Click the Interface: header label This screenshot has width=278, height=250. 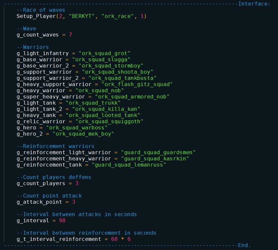pyautogui.click(x=254, y=4)
